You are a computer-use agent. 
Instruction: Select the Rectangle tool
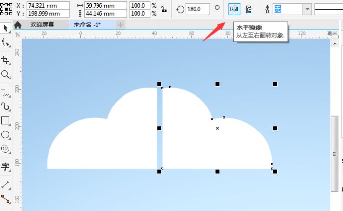5,120
